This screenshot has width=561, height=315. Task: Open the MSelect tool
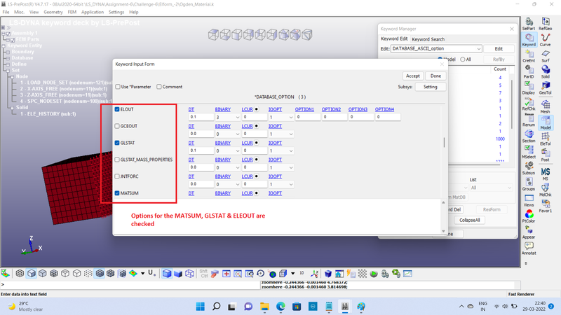coord(529,152)
